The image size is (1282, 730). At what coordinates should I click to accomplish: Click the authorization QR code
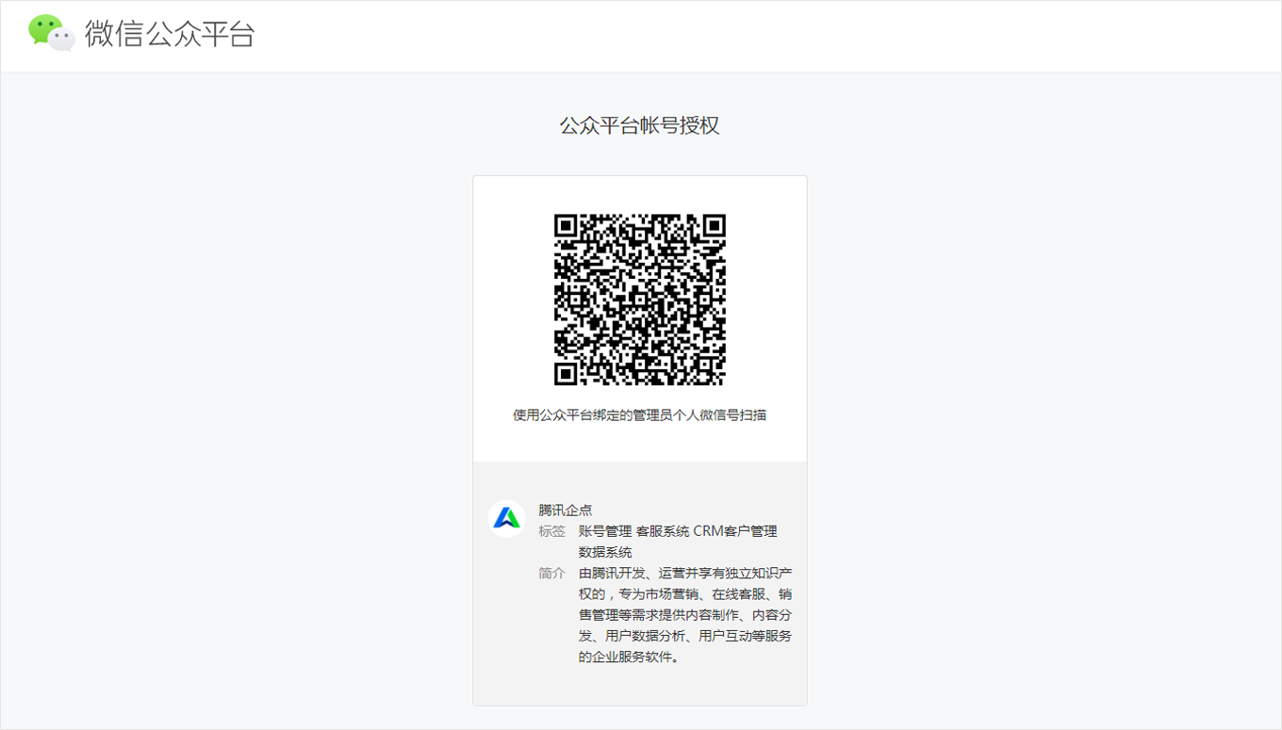[x=640, y=300]
